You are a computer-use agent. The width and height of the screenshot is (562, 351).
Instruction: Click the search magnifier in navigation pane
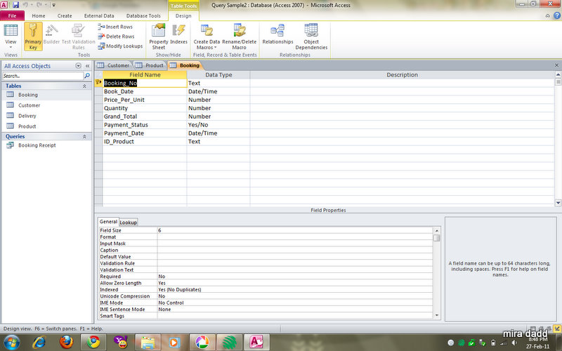coord(86,76)
